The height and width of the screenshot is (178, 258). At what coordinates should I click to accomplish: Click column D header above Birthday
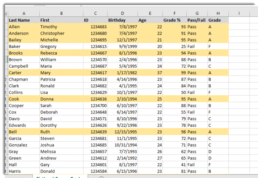(x=122, y=13)
